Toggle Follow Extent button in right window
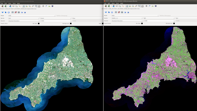The height and width of the screenshot is (111, 197). pyautogui.click(x=142, y=6)
